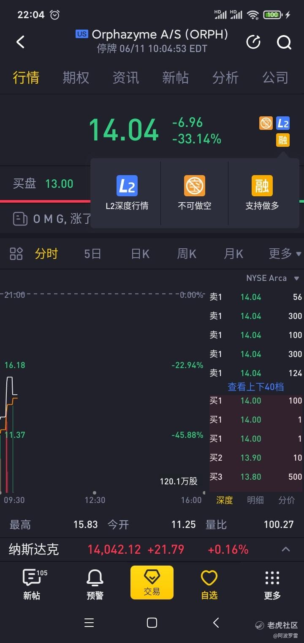Switch to the top 新帖 tab

click(176, 78)
